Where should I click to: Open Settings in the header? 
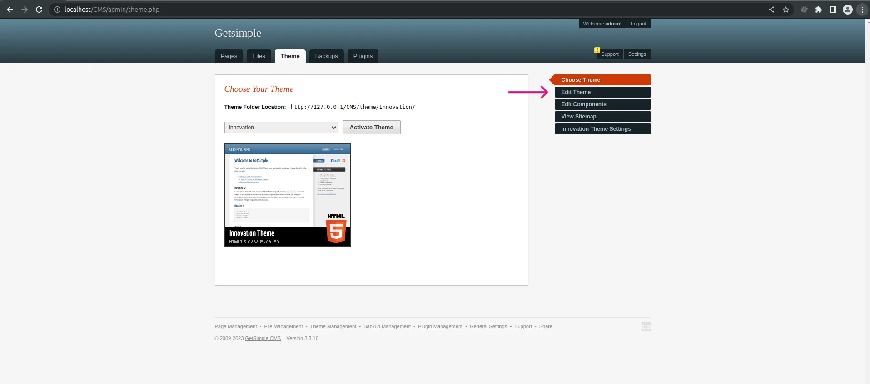(x=637, y=54)
